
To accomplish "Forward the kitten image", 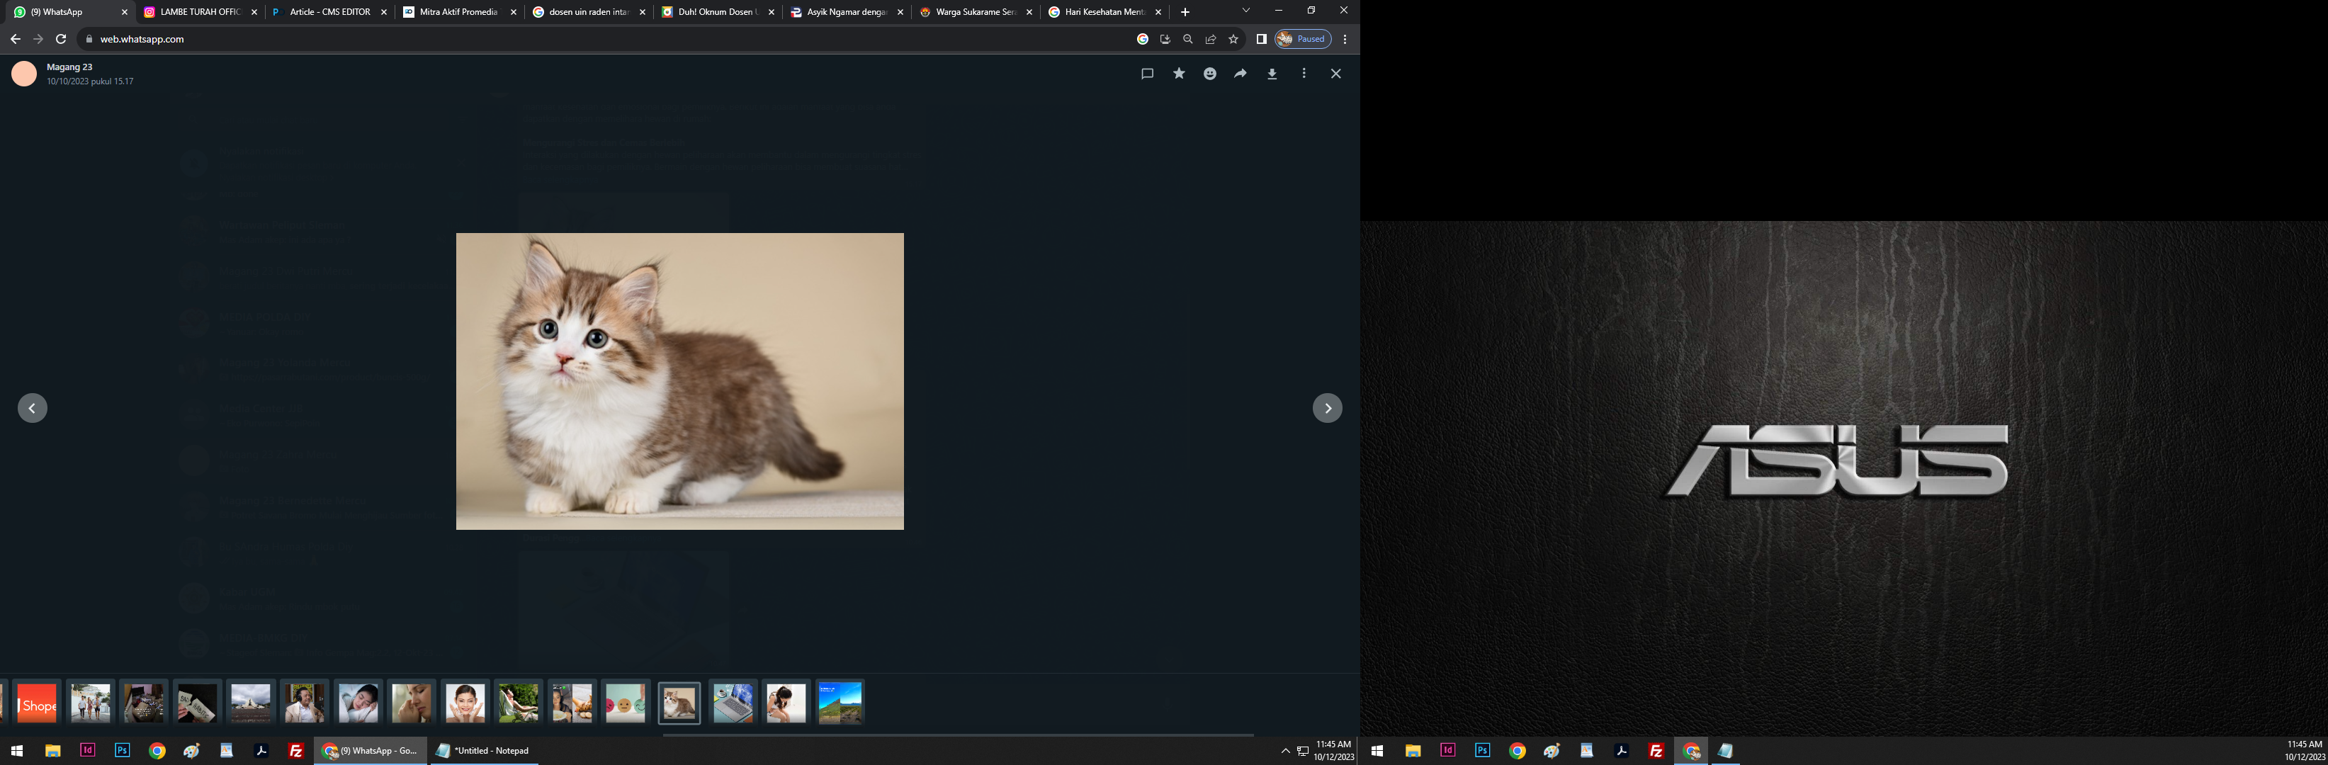I will pyautogui.click(x=1240, y=74).
